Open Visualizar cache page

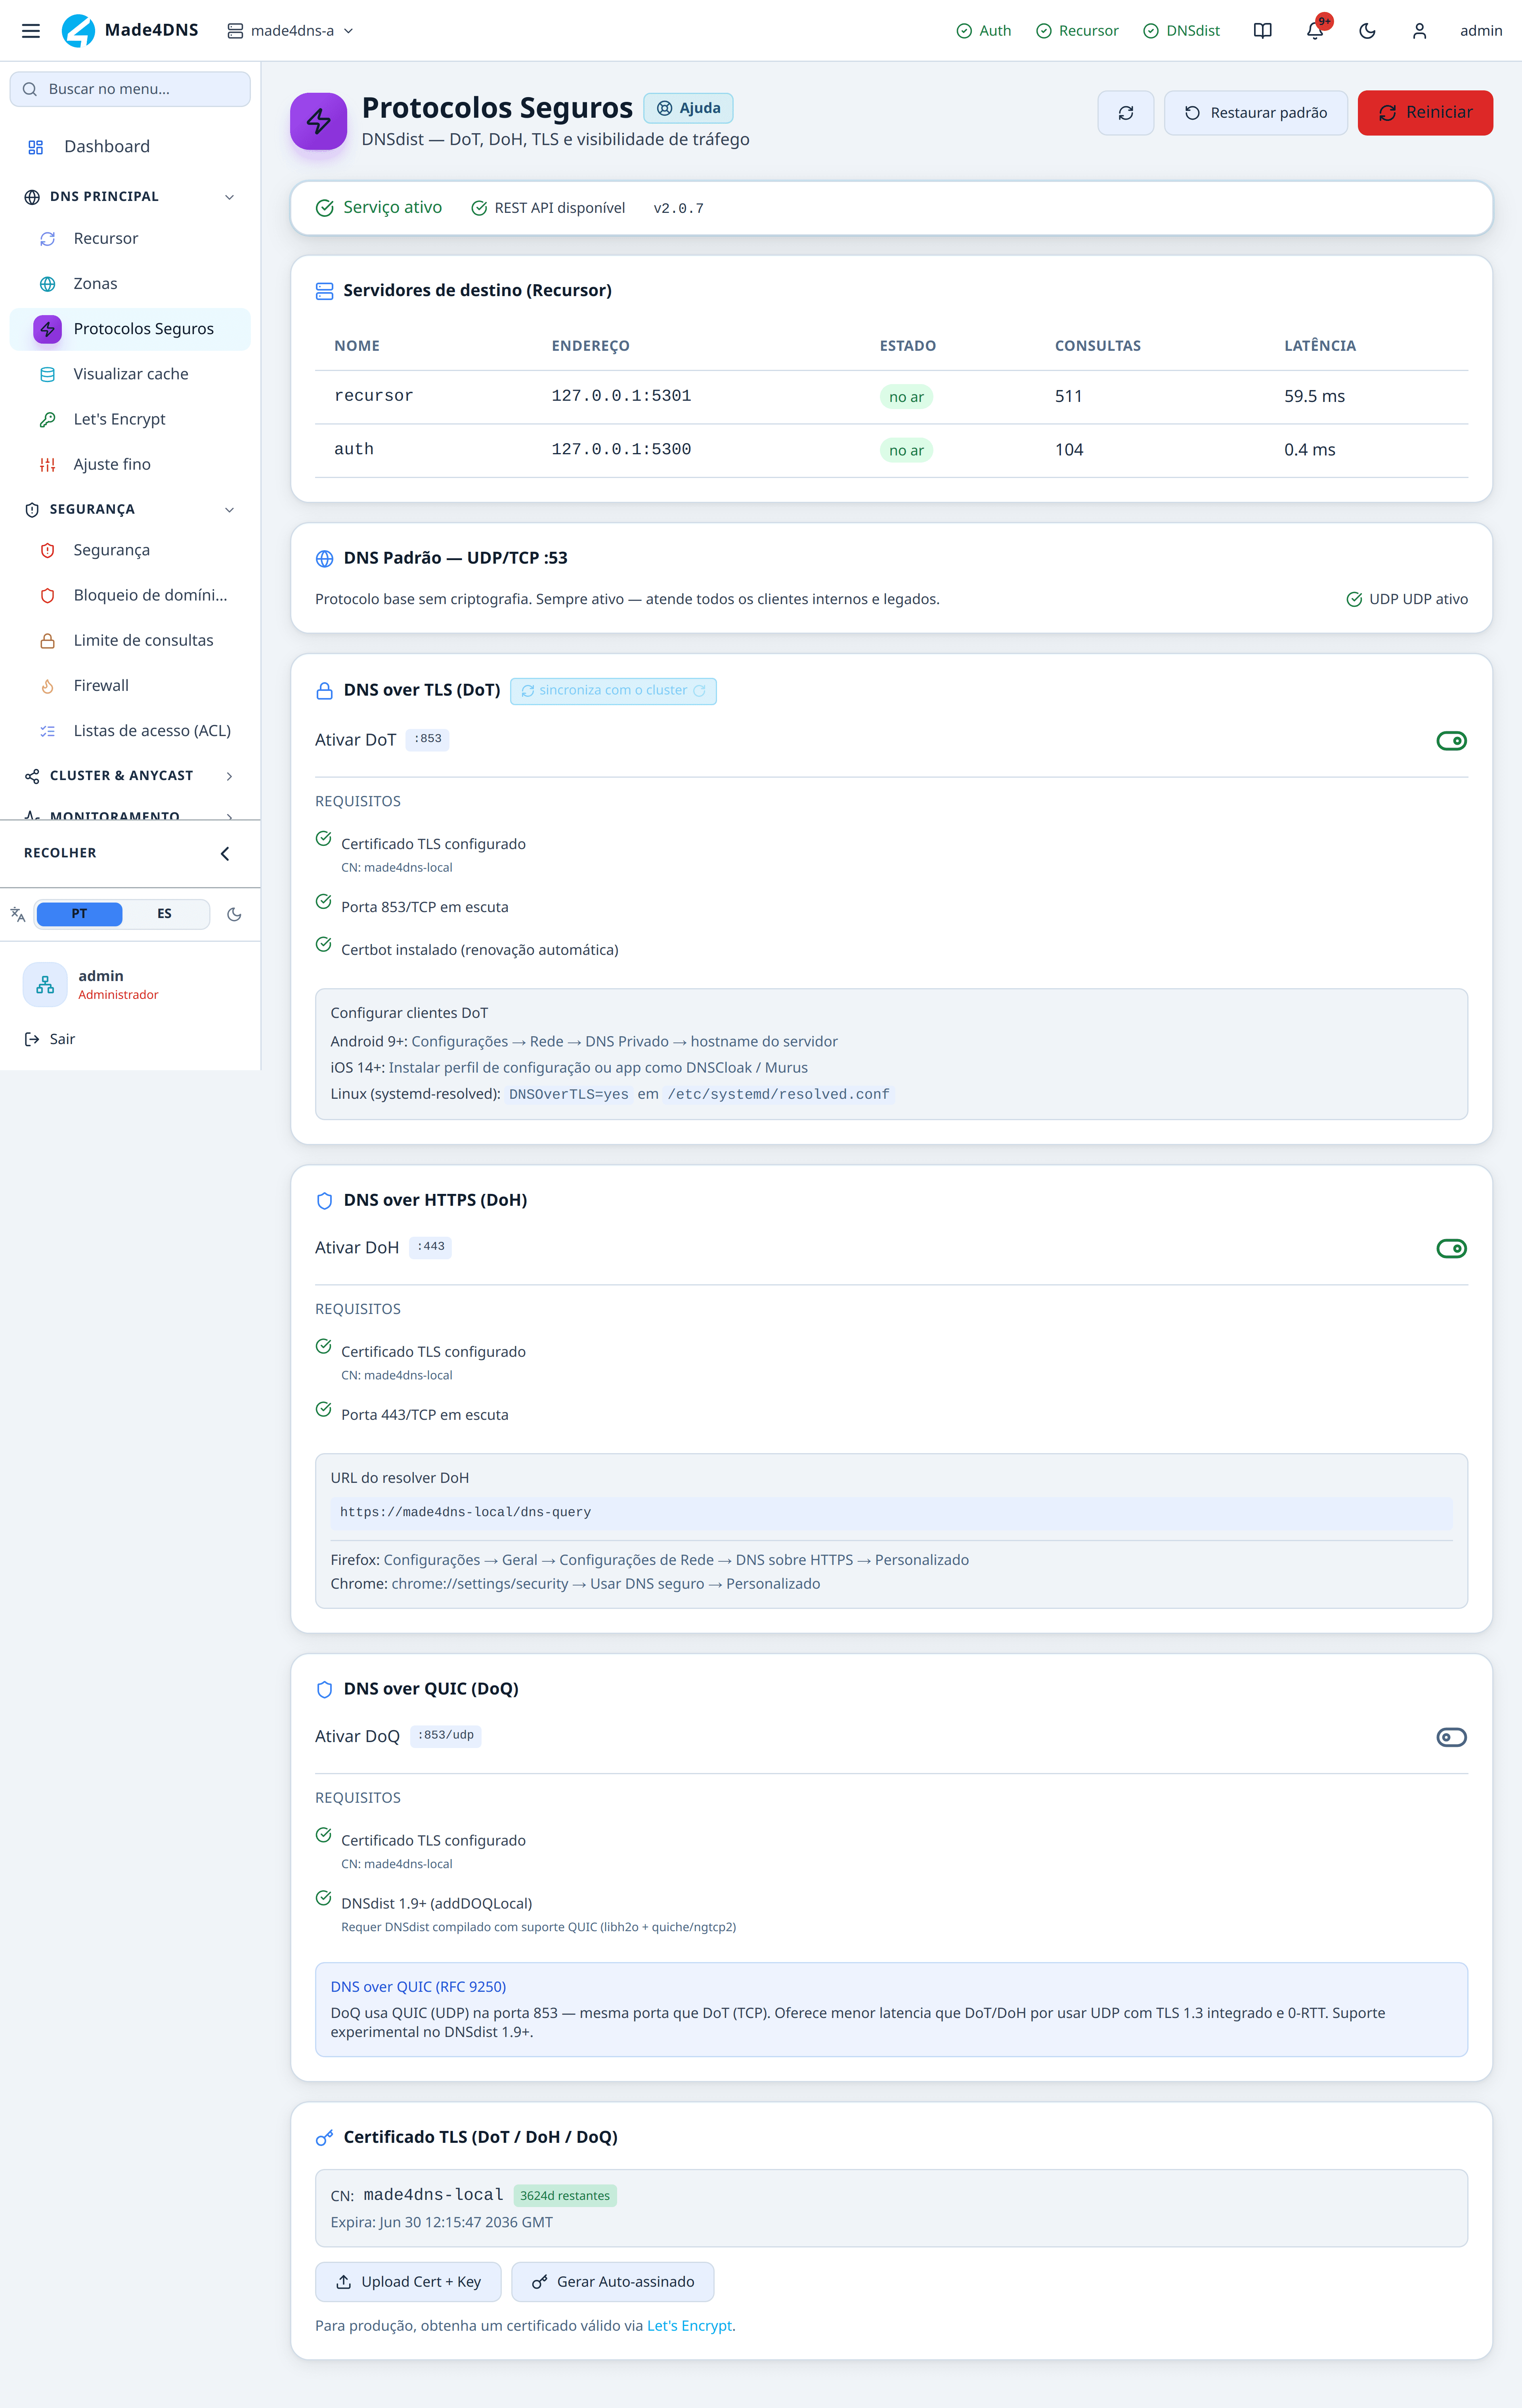coord(130,374)
